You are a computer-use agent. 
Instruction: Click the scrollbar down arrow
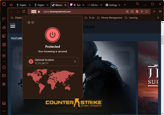click(162, 113)
